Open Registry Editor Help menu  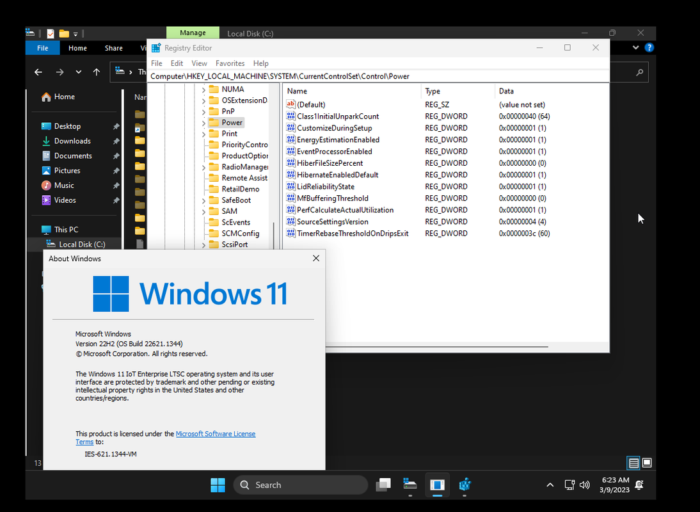tap(260, 63)
